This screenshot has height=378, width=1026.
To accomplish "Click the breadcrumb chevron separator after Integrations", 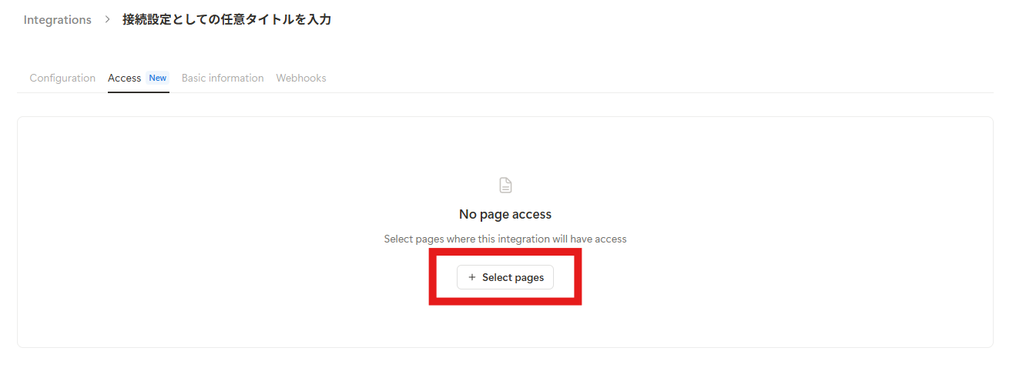I will 108,20.
